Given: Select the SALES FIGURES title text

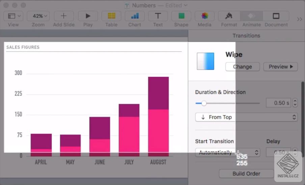Looking at the screenshot, I should [23, 47].
